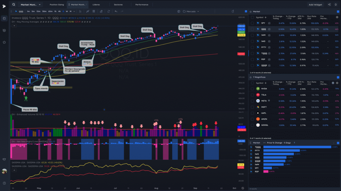Expand the timeframe chevron after M

click(74, 12)
